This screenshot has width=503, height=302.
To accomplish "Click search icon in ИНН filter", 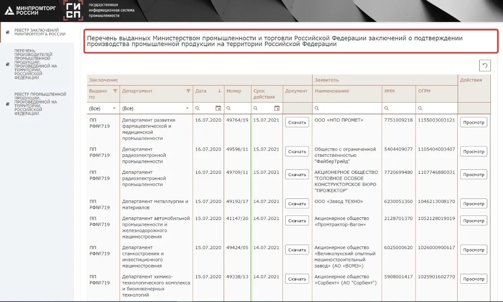I will pyautogui.click(x=386, y=108).
